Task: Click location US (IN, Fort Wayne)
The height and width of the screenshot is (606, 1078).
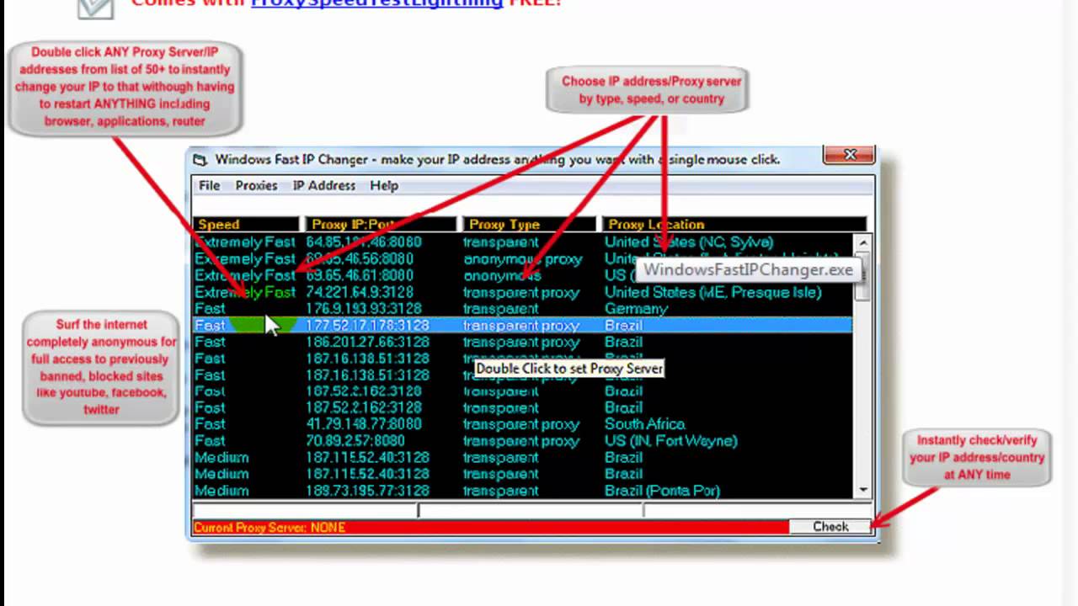Action: (670, 440)
